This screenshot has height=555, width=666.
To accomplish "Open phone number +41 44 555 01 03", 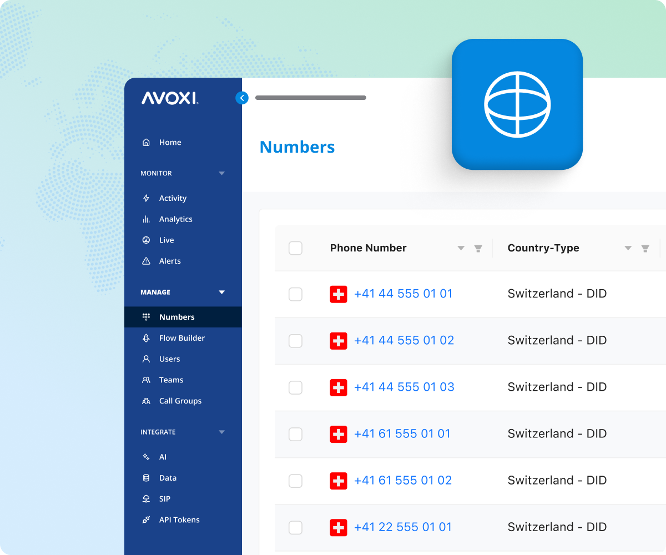I will point(404,387).
